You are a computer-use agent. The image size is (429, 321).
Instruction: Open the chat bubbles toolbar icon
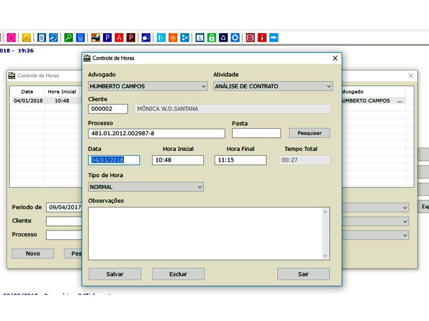145,38
